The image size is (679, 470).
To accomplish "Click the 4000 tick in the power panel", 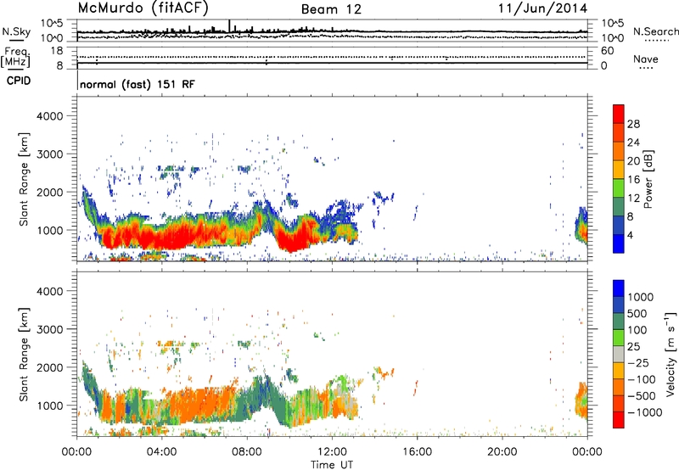I will pos(50,116).
